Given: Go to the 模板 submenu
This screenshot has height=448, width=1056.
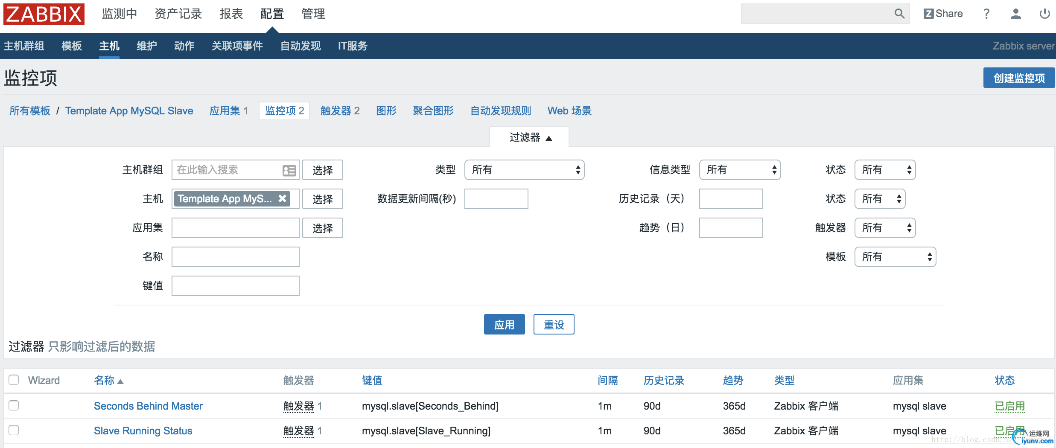Looking at the screenshot, I should 72,46.
